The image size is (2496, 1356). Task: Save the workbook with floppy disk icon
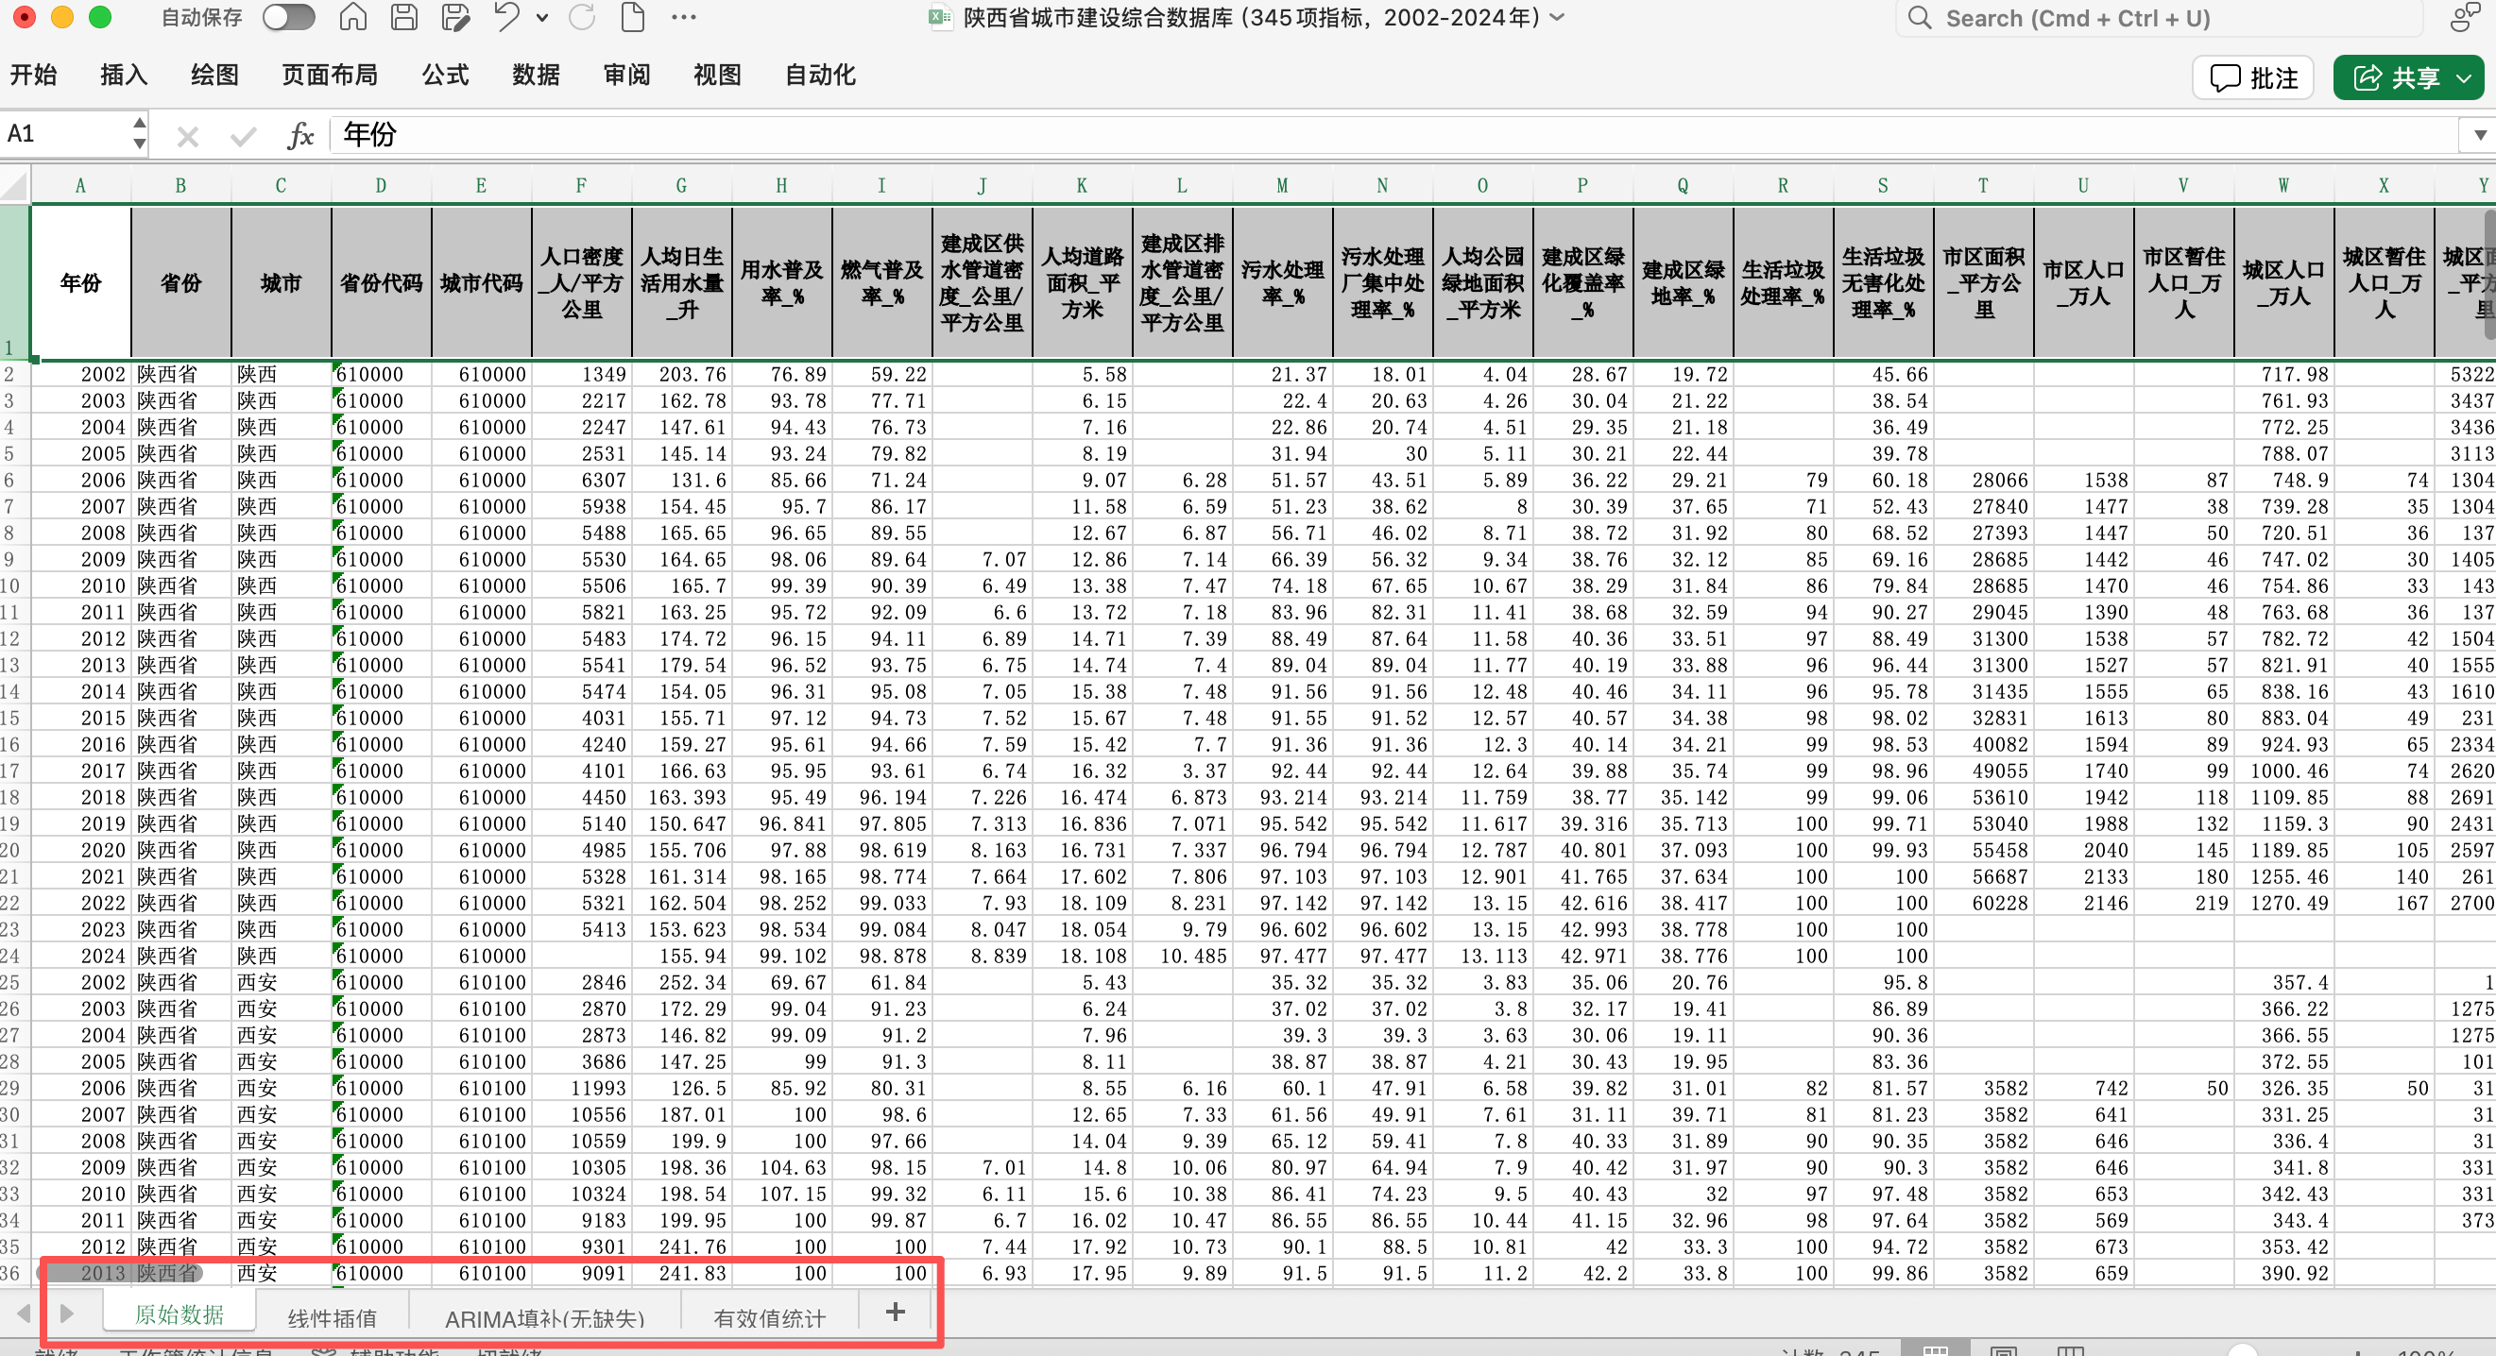tap(404, 17)
